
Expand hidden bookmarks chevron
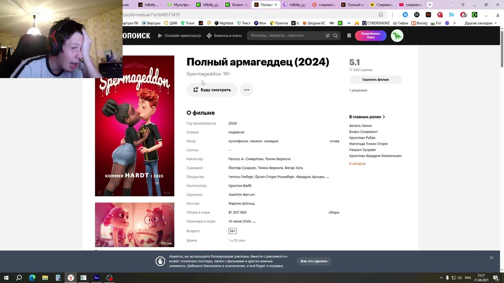pos(454,23)
